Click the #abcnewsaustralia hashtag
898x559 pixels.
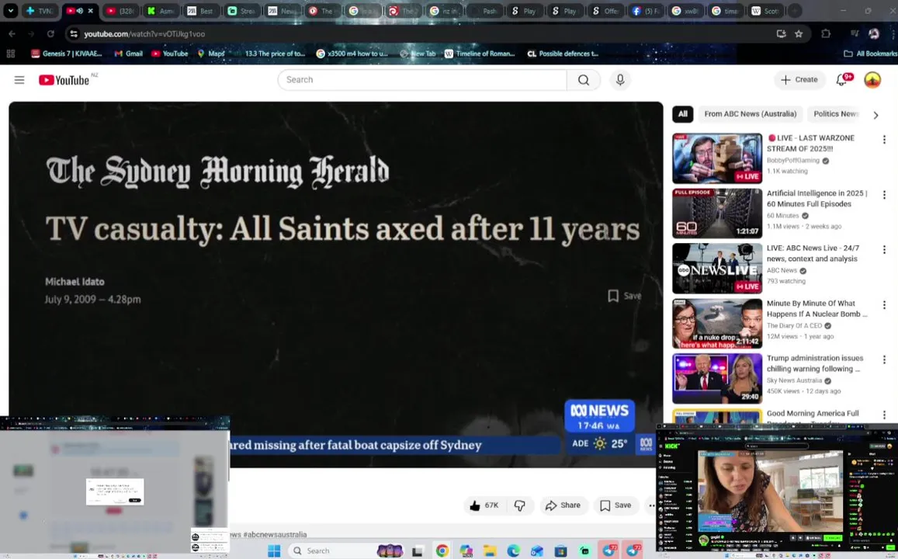(275, 534)
